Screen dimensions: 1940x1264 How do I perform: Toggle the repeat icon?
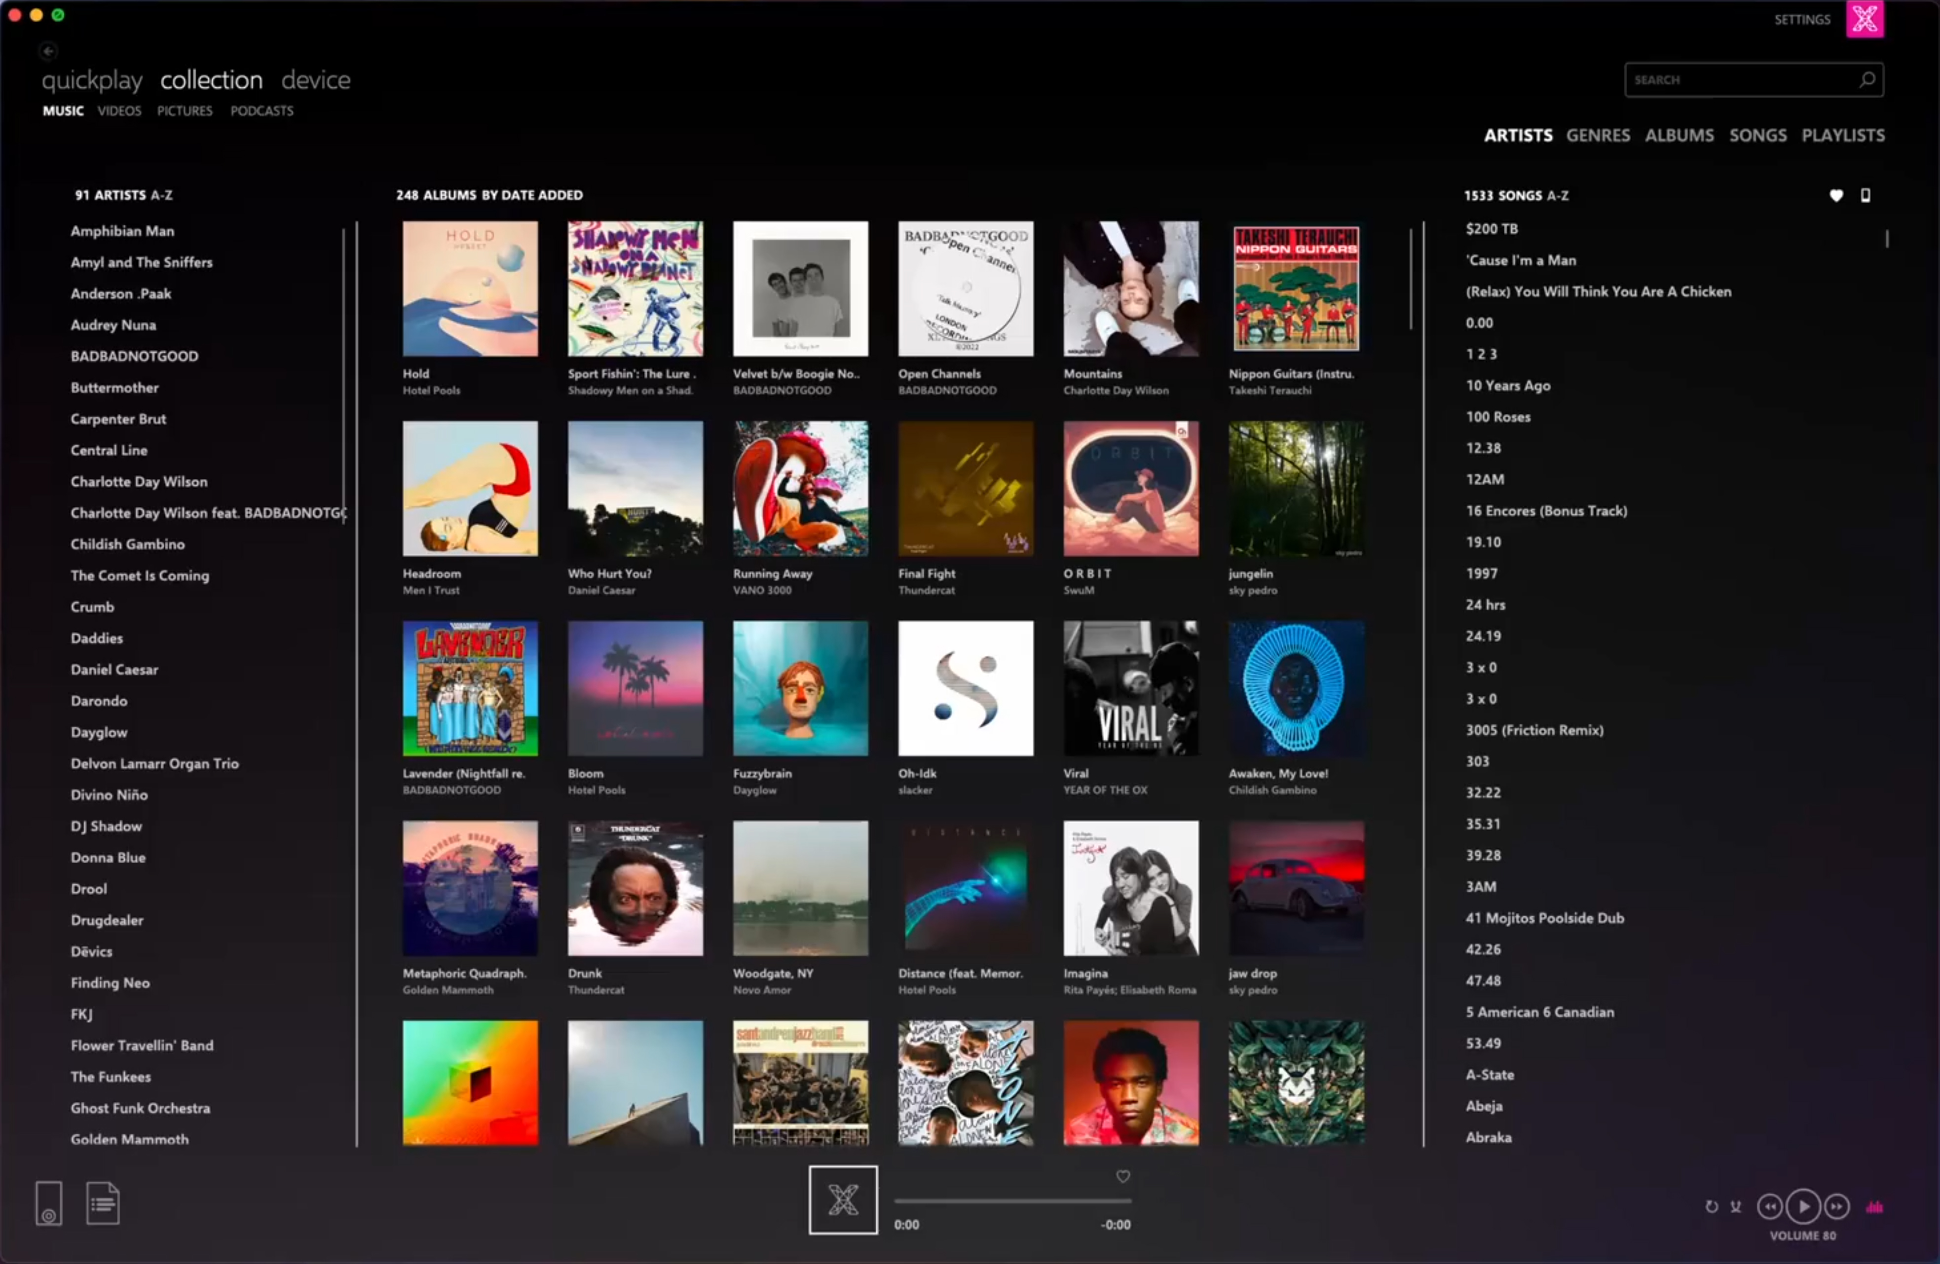pyautogui.click(x=1711, y=1207)
